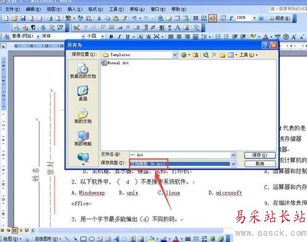The image size is (307, 242).
Task: Open the Draw menu on drawing toolbar
Action: click(12, 238)
